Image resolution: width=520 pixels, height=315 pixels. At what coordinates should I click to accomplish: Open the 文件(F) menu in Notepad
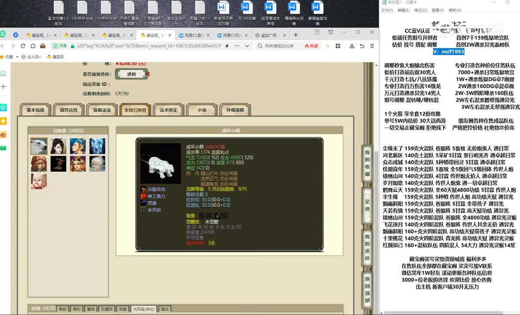click(387, 10)
